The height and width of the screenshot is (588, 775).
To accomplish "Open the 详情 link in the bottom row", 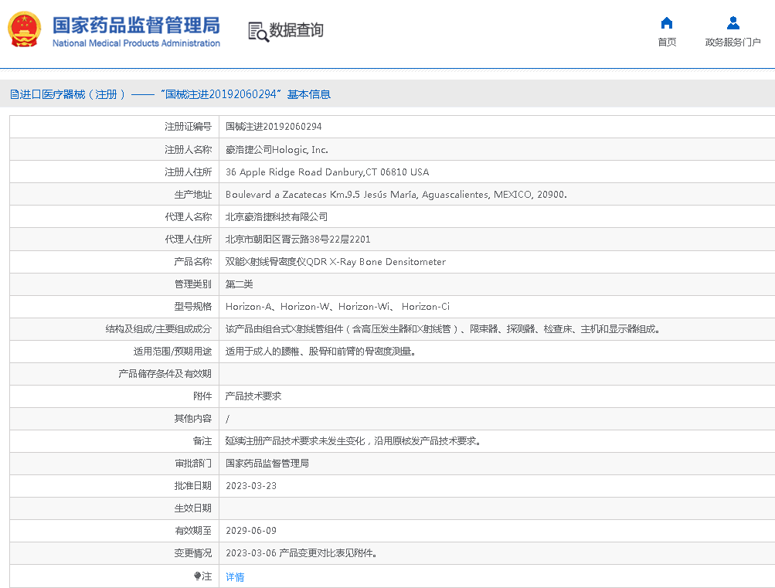I will click(235, 576).
